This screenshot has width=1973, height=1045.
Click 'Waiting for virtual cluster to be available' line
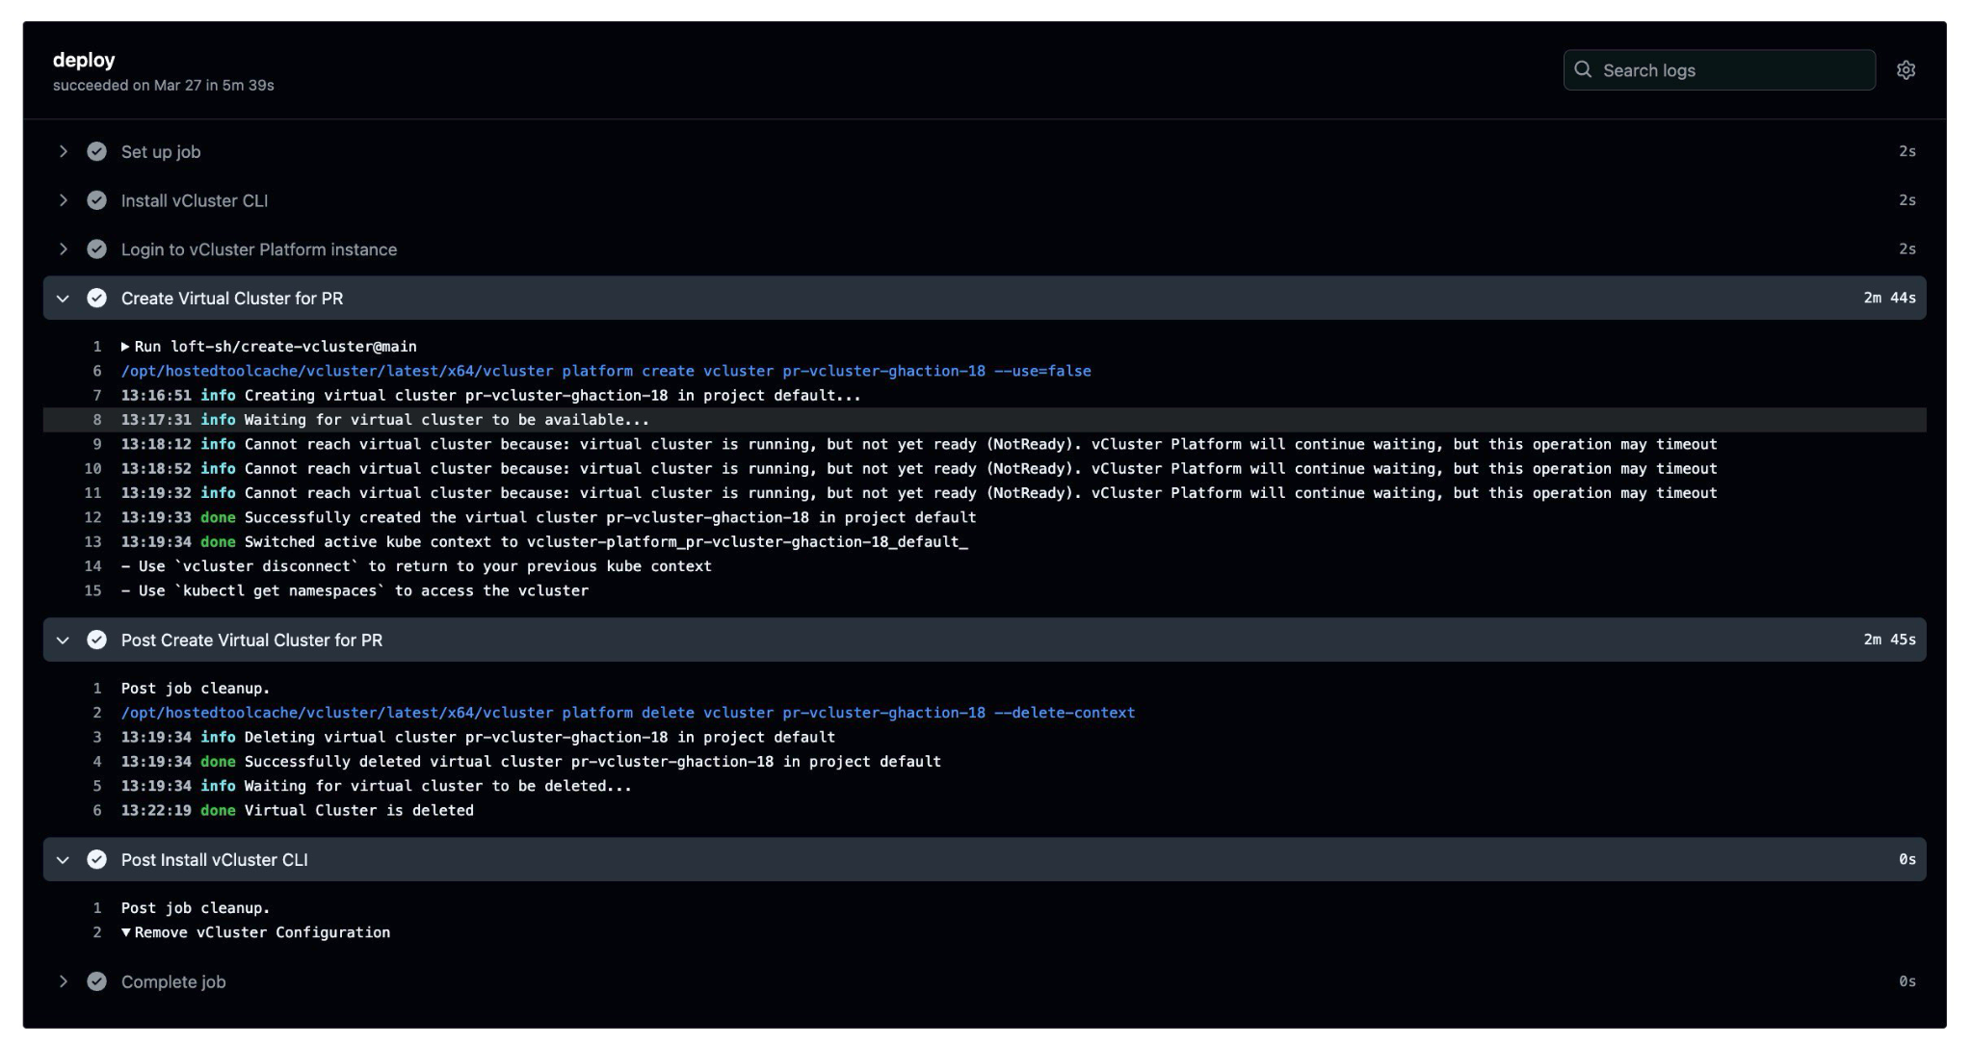click(385, 420)
